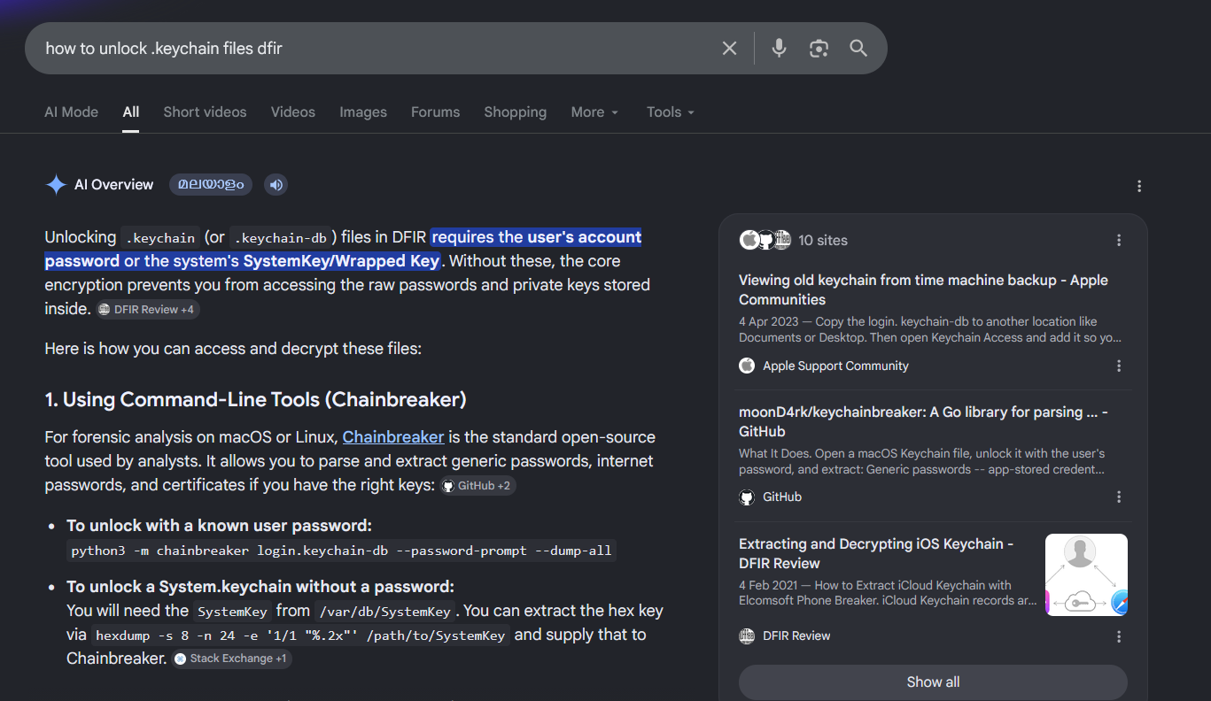
Task: Open GitHub result three-dot options
Action: (1119, 497)
